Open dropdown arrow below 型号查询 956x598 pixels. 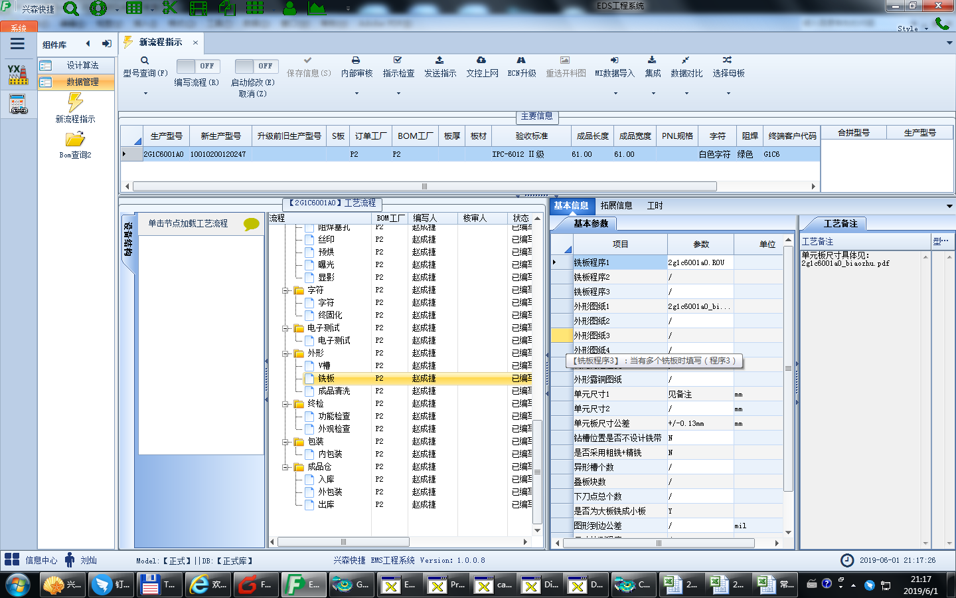(145, 93)
